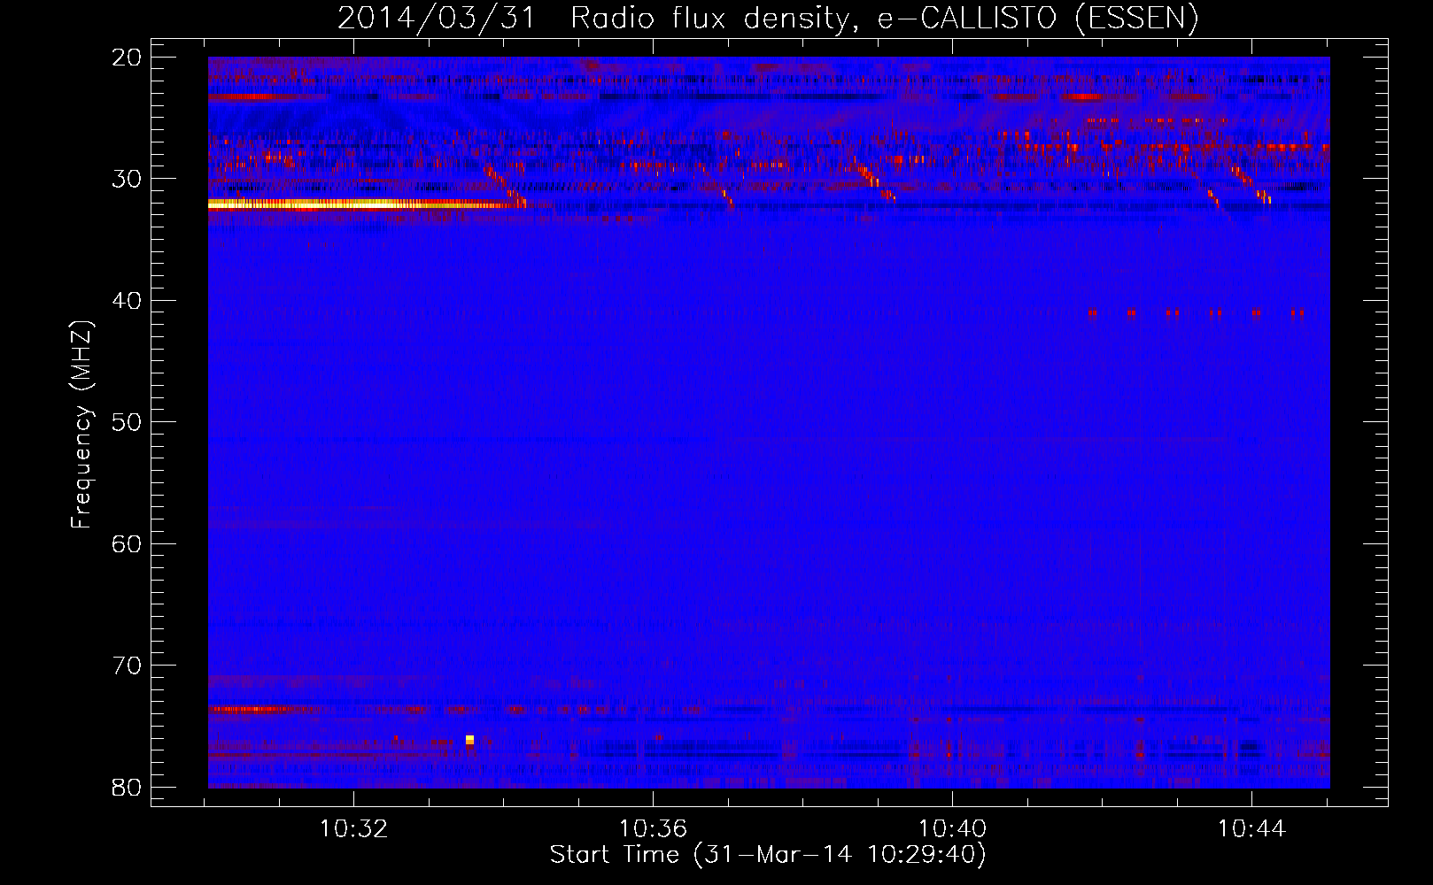Click the 'Frequency (MHZ)' axis label
The height and width of the screenshot is (885, 1433).
click(81, 425)
